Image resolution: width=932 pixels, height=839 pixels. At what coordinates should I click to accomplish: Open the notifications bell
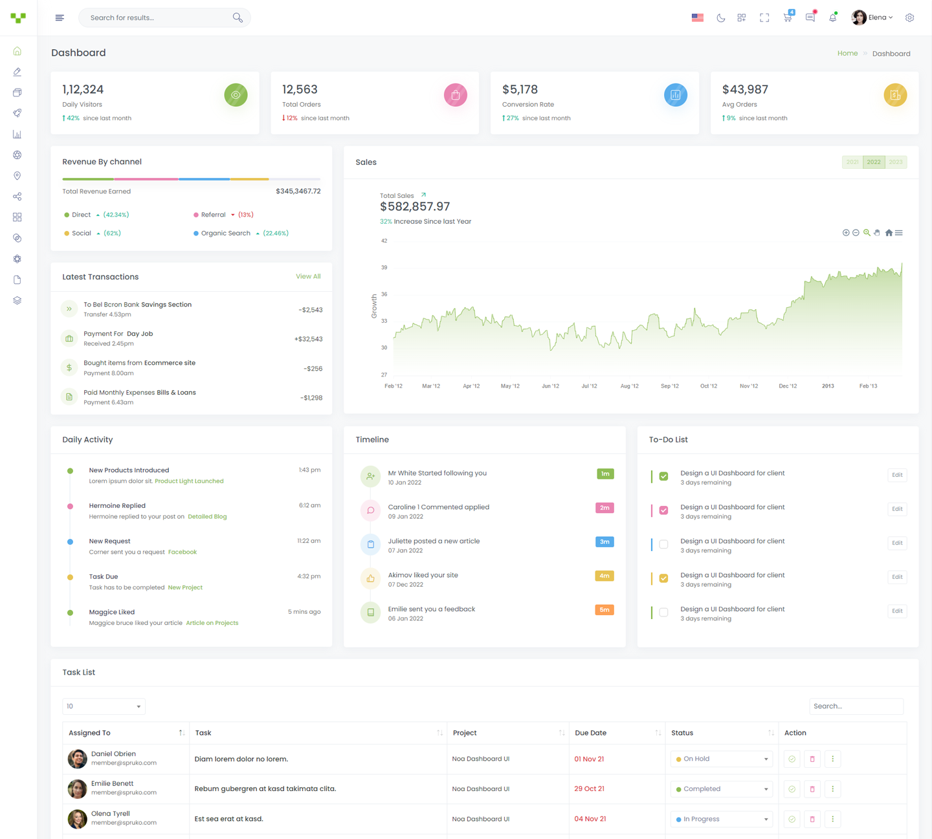832,18
